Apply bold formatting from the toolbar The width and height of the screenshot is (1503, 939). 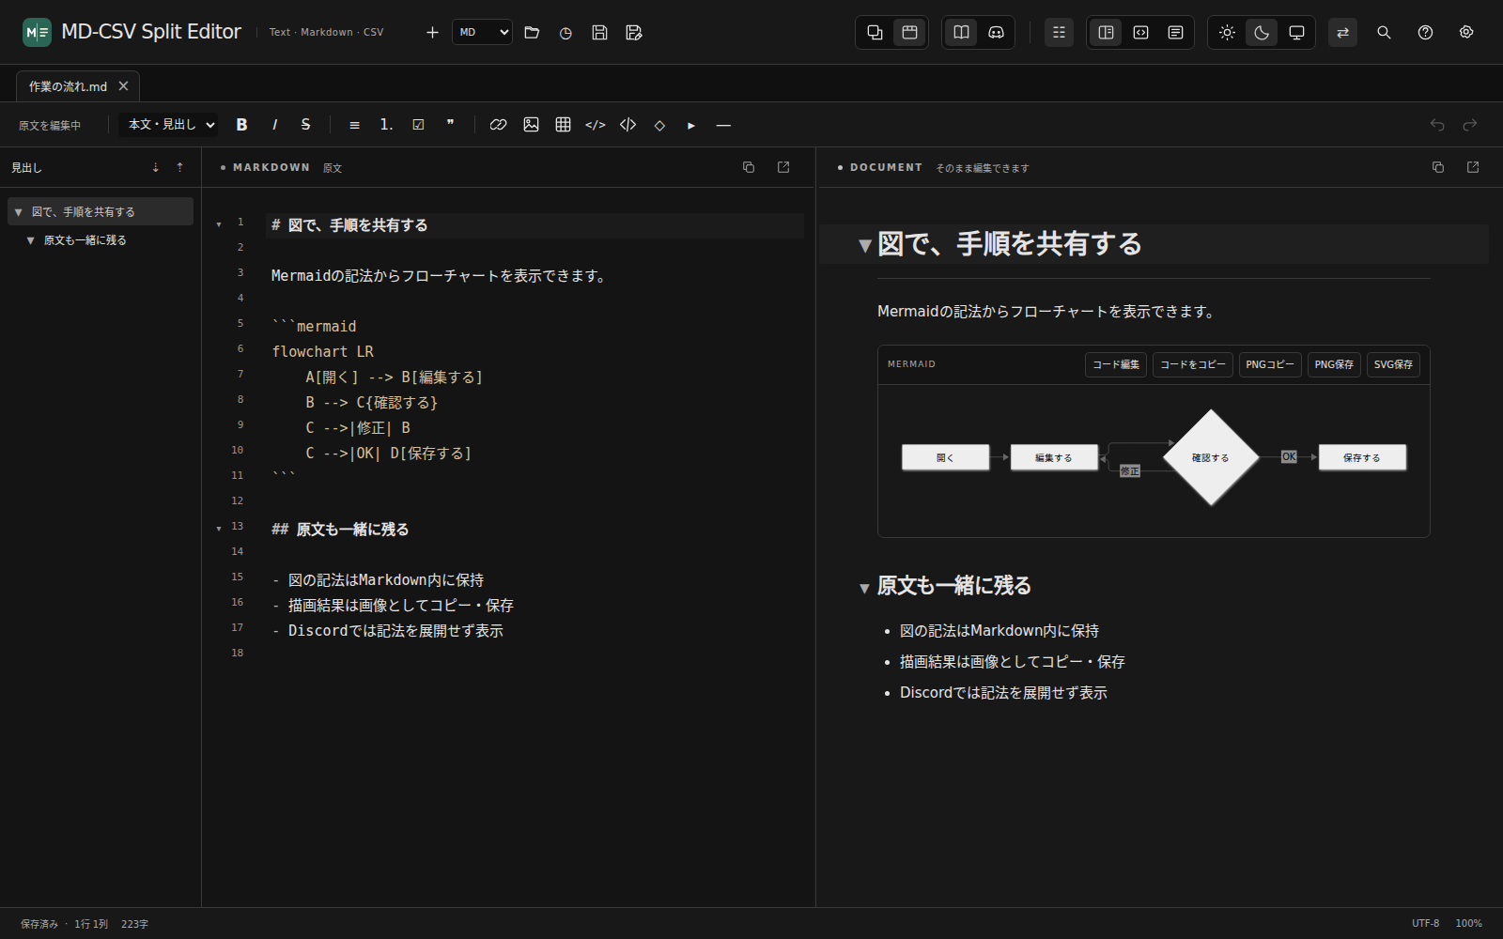[x=241, y=125]
